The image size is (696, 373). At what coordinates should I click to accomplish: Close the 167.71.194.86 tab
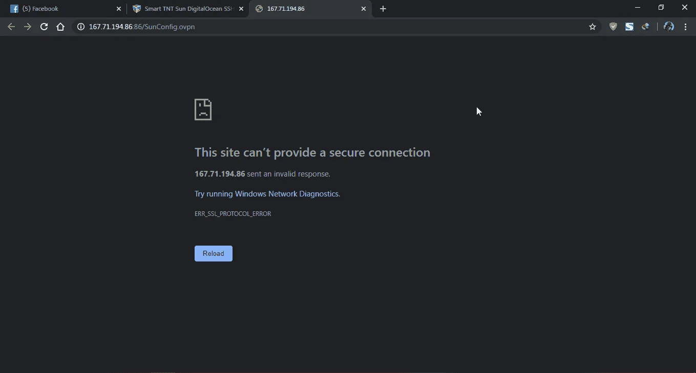pos(364,9)
